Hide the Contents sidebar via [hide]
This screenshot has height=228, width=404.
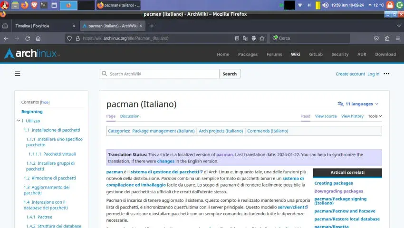click(45, 102)
